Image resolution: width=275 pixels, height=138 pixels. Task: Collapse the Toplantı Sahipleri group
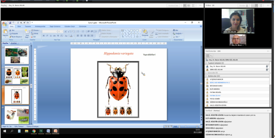pyautogui.click(x=206, y=63)
